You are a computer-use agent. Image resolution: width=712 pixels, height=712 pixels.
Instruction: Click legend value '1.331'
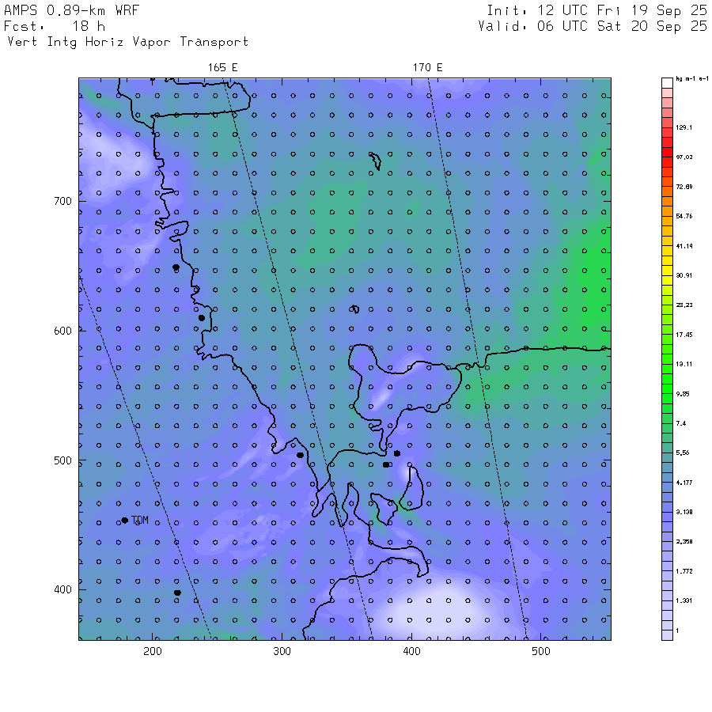coord(684,600)
